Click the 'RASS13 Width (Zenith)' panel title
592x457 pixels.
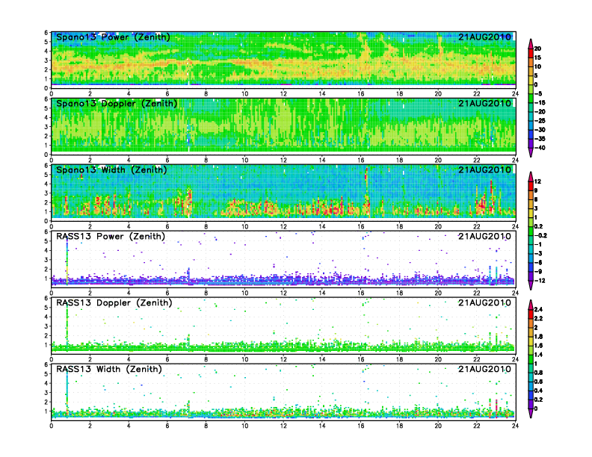click(x=109, y=369)
